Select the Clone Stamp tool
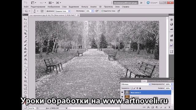Image resolution: width=196 pixels, height=110 pixels. [x=25, y=48]
